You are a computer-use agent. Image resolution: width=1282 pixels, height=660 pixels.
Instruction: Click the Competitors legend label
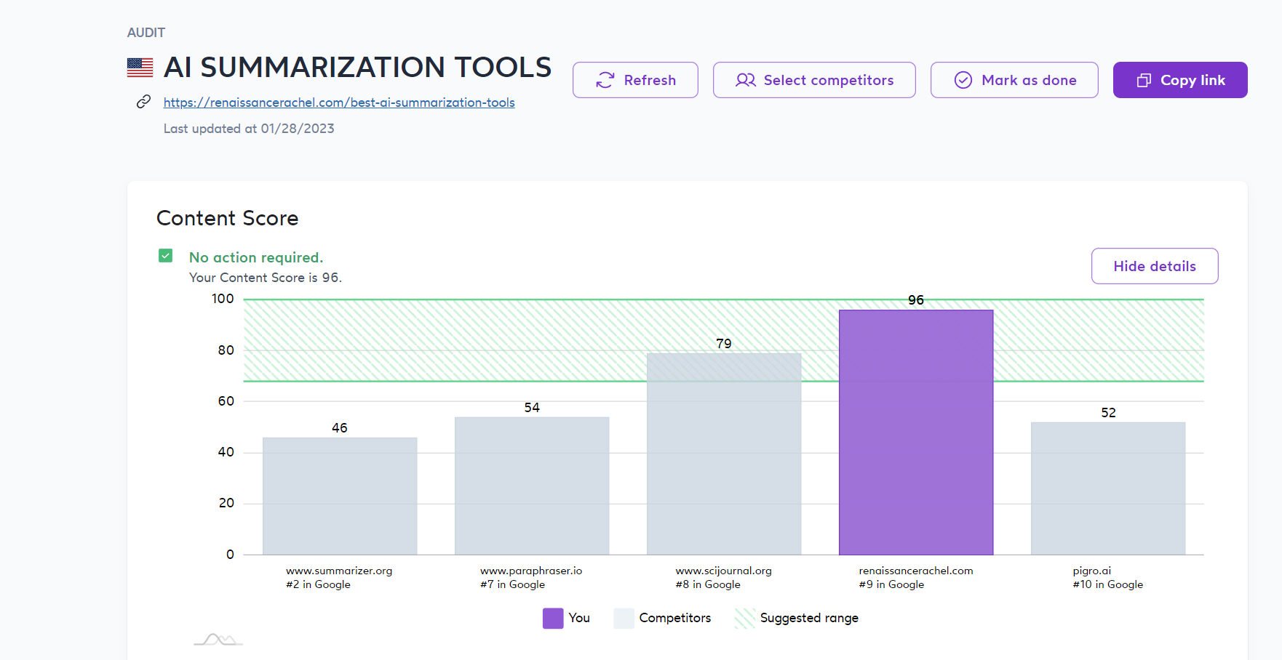(x=675, y=618)
